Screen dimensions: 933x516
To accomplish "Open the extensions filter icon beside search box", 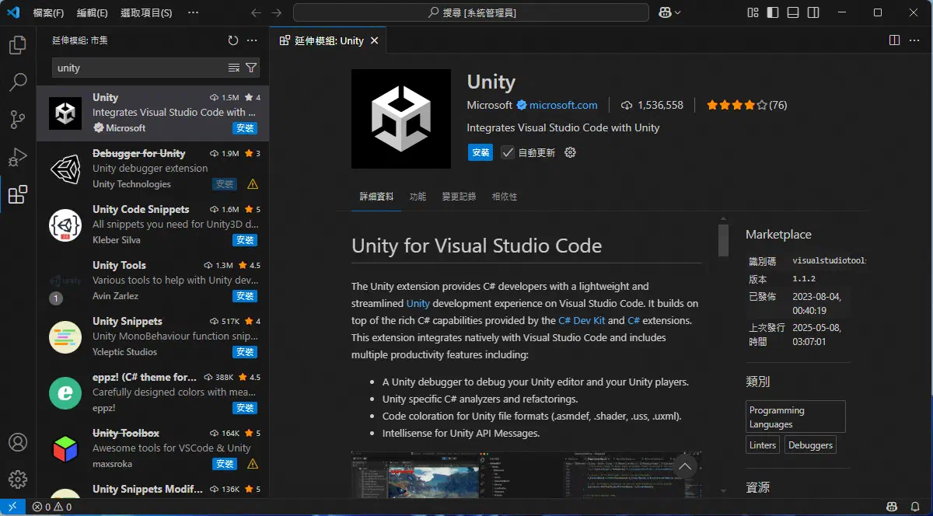I will click(x=250, y=68).
